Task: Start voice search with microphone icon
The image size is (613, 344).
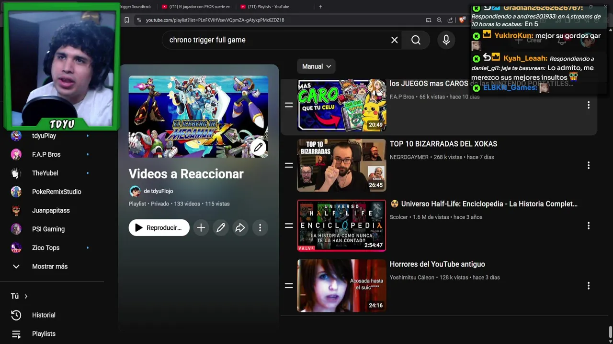Action: tap(446, 40)
